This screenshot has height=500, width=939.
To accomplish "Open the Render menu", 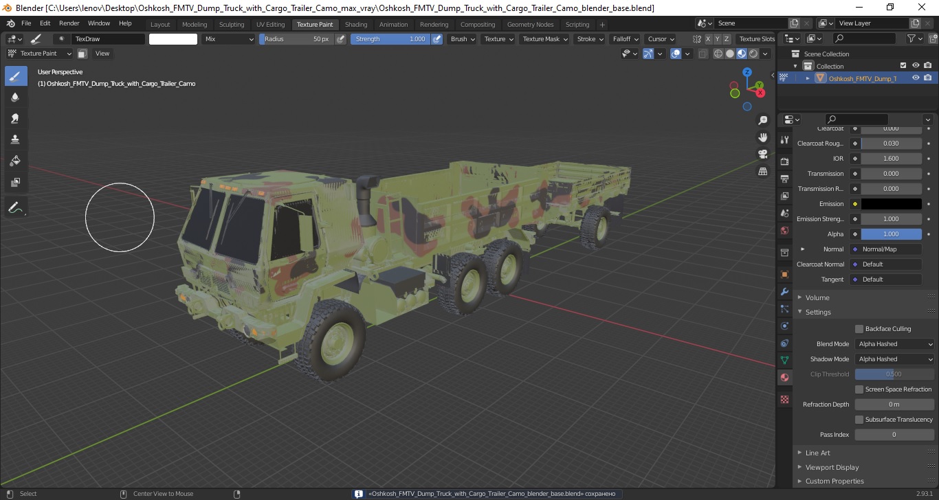I will (x=69, y=23).
